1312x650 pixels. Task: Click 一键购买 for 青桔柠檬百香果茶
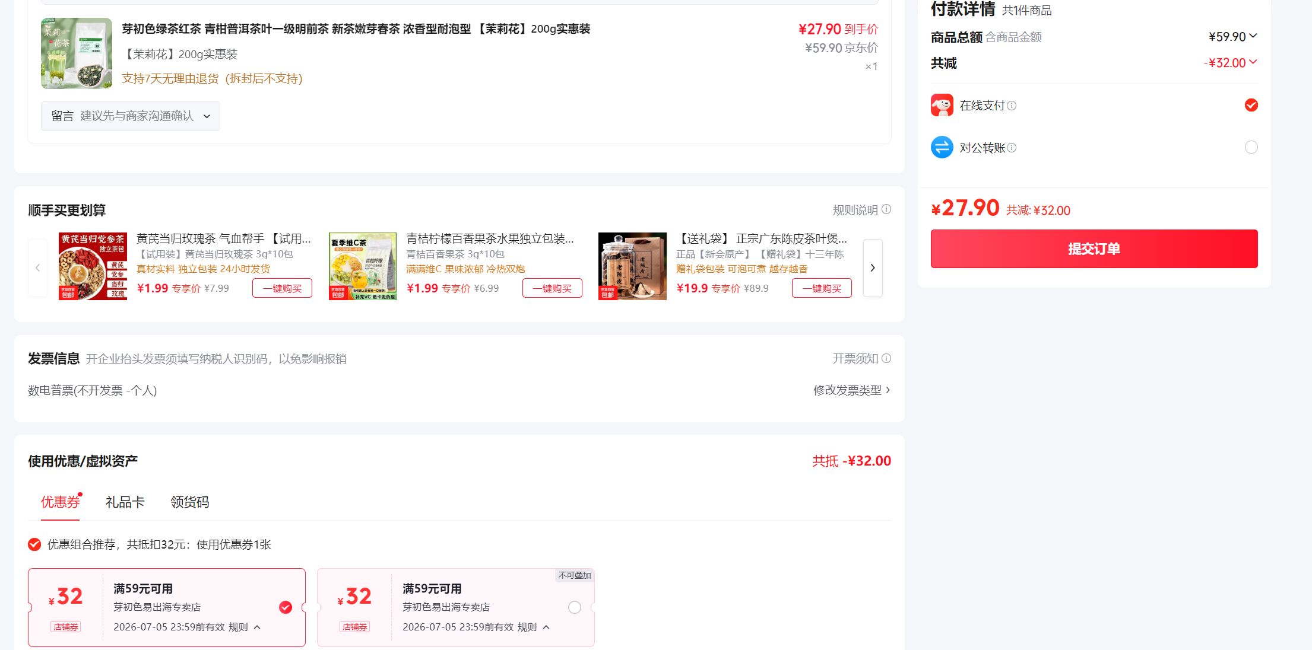tap(552, 288)
